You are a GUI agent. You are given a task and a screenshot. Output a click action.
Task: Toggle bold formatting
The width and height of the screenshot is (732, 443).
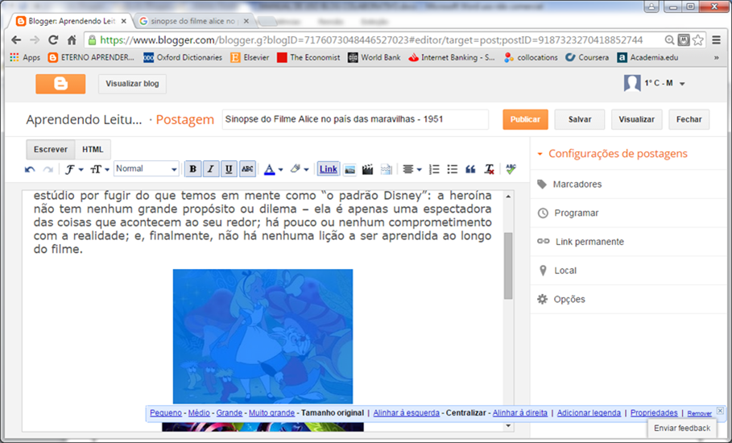[x=192, y=169]
